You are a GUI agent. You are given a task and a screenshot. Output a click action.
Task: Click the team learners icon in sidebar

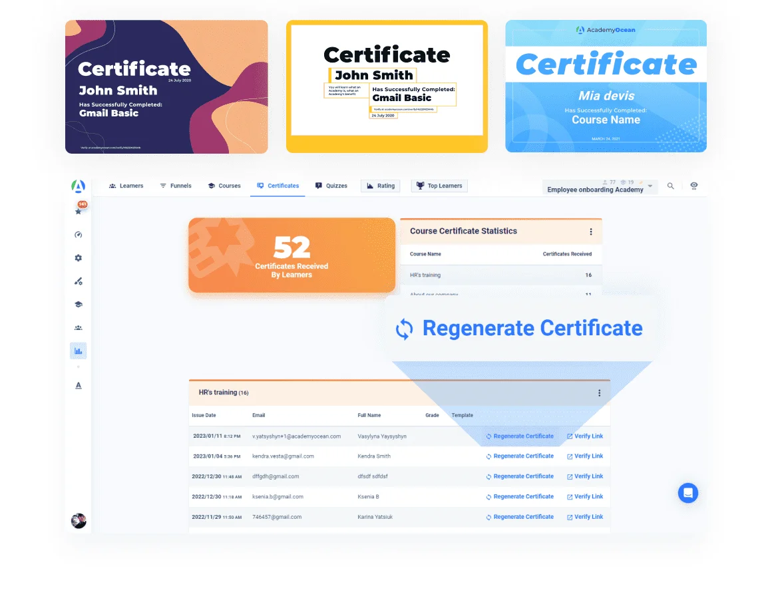pyautogui.click(x=78, y=327)
